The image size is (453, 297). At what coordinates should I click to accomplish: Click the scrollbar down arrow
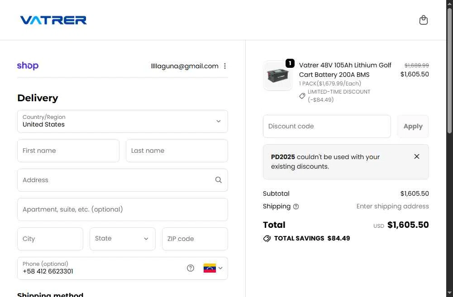[449, 293]
